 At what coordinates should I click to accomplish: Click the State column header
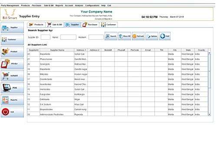click(x=188, y=50)
